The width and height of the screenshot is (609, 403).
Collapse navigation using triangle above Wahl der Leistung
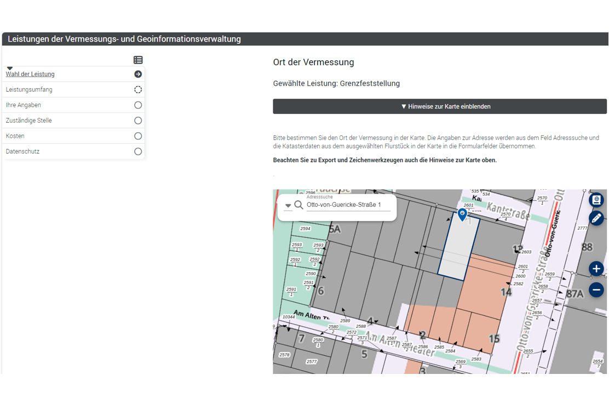point(9,68)
